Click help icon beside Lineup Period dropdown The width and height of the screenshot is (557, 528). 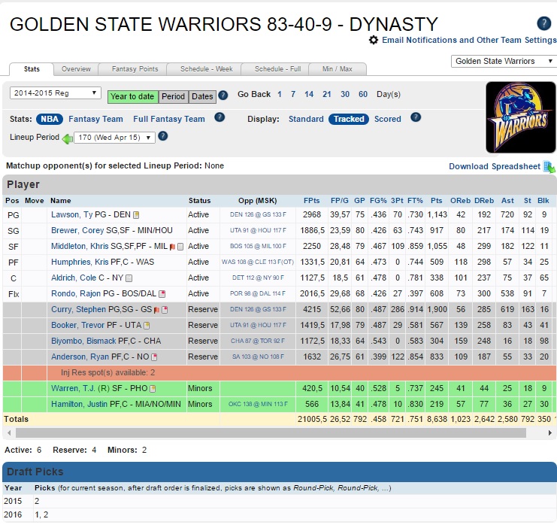tap(162, 136)
